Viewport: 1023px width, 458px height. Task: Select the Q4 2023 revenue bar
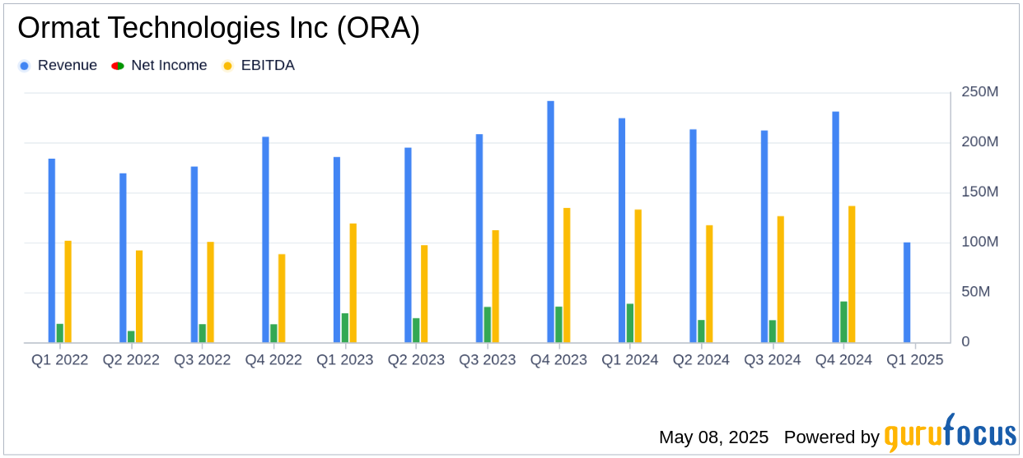(551, 222)
